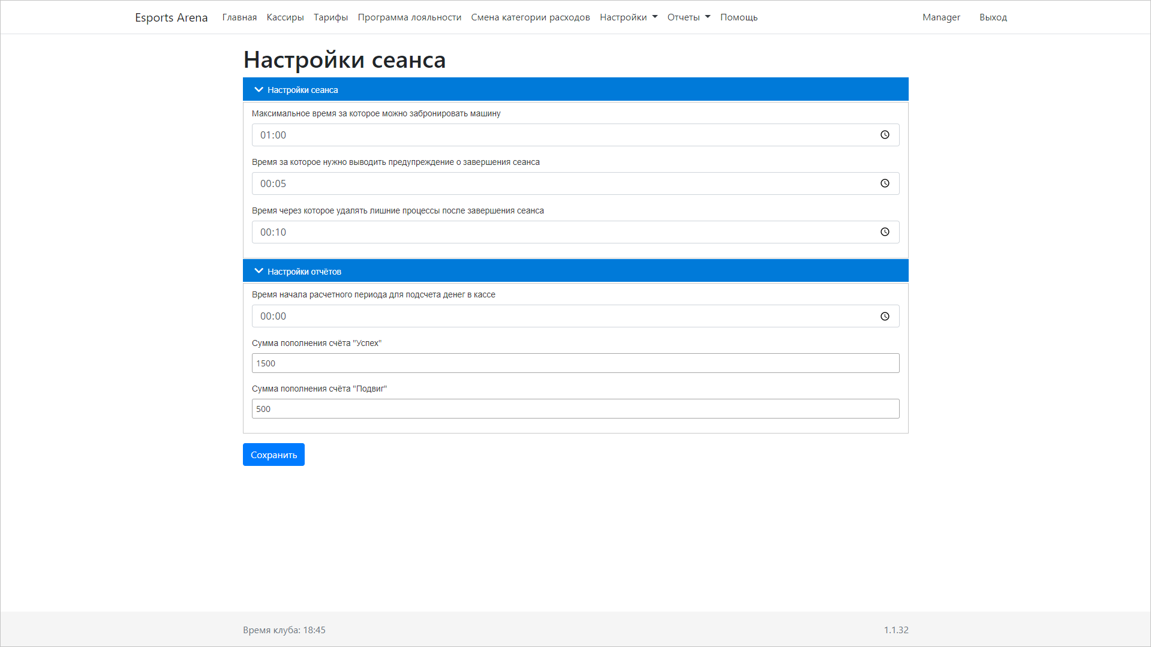Screen dimensions: 1151x647
Task: Open the time picker for maximum booking time
Action: (x=885, y=135)
